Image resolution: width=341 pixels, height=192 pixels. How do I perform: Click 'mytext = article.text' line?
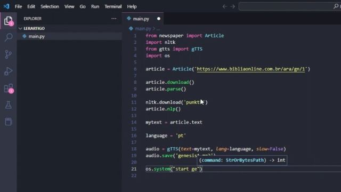click(x=174, y=122)
